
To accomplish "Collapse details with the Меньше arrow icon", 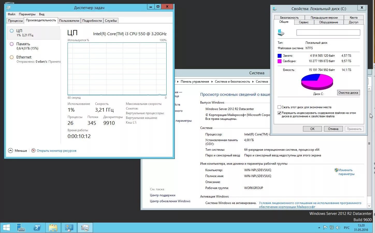I will pyautogui.click(x=10, y=150).
